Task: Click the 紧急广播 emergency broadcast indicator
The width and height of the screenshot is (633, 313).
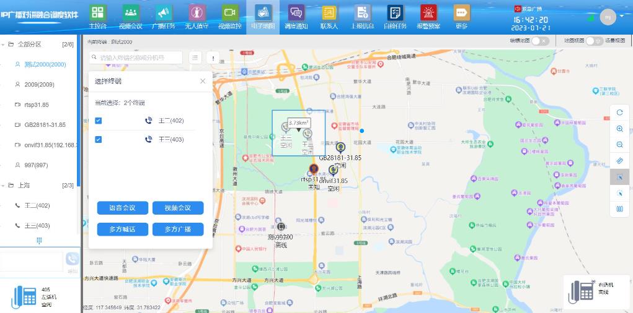Action: click(x=529, y=9)
